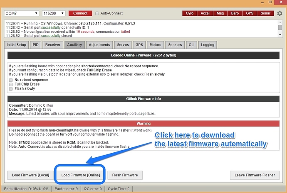
Task: Click Load Firmware [Local] button
Action: point(30,175)
